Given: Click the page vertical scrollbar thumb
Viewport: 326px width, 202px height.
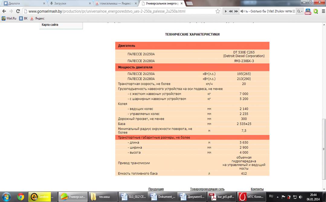Looking at the screenshot, I should [x=324, y=149].
